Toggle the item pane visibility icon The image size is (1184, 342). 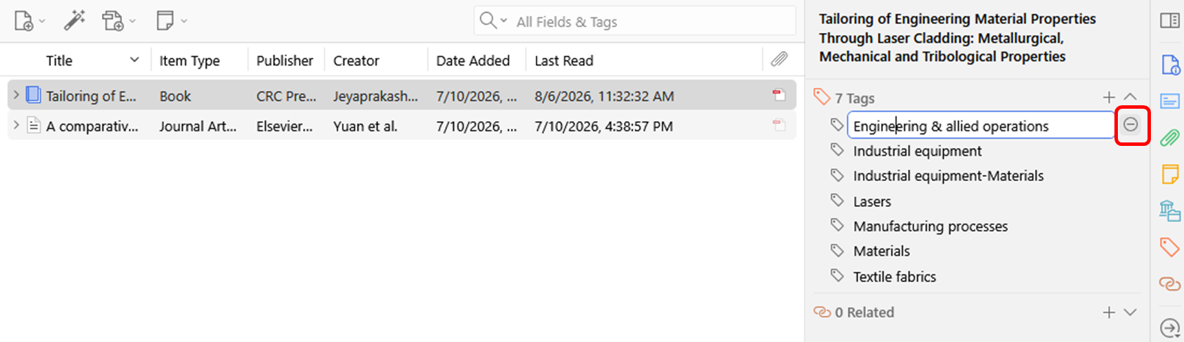tap(1170, 21)
